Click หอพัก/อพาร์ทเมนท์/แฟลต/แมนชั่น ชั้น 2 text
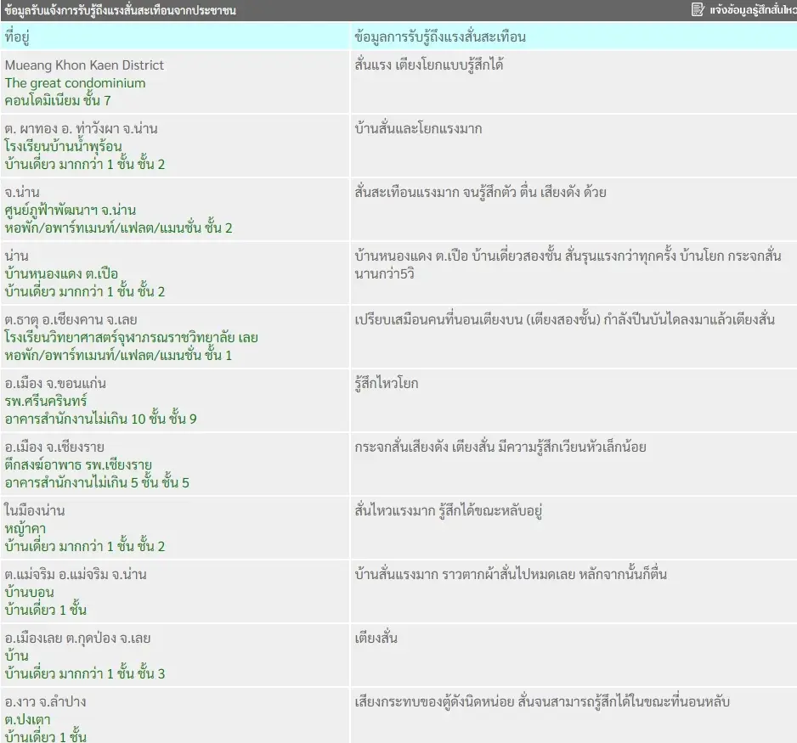Image resolution: width=797 pixels, height=743 pixels. click(x=118, y=228)
